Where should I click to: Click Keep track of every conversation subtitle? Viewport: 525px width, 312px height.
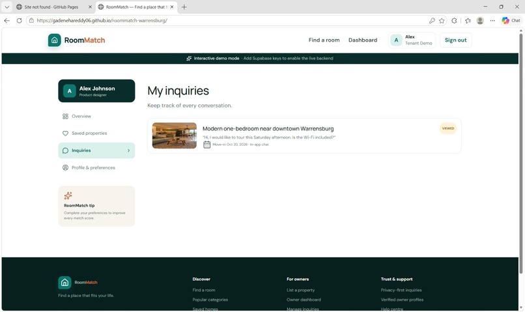(190, 106)
